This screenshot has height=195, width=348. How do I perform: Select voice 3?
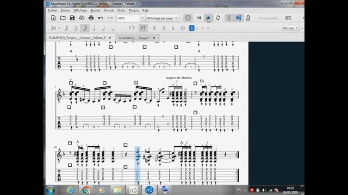(202, 28)
